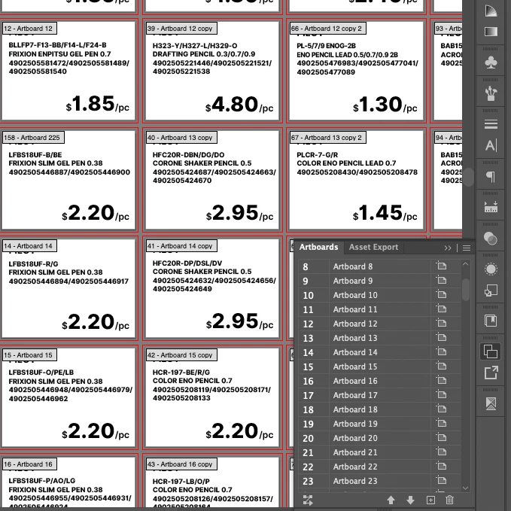This screenshot has height=511, width=511.
Task: Click the Move Down arrow in Artboards panel
Action: click(x=410, y=500)
